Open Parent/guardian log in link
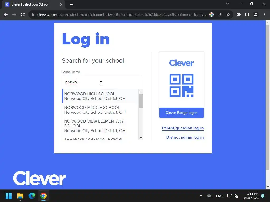 click(183, 128)
